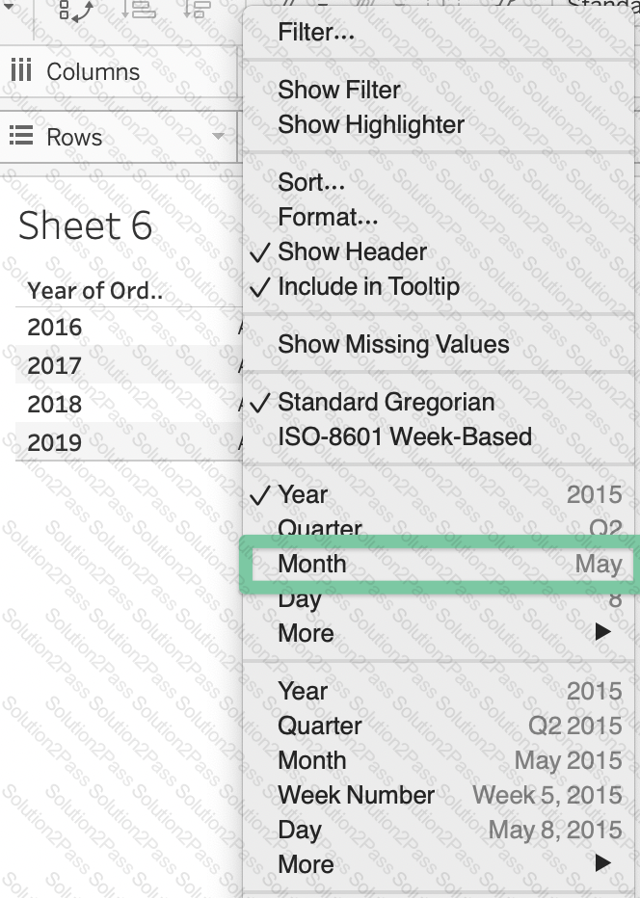Image resolution: width=640 pixels, height=898 pixels.
Task: Select Week Number option in menu
Action: 356,795
